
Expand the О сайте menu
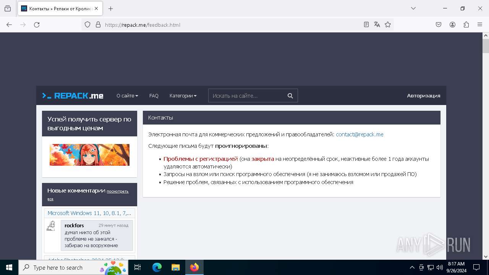[127, 96]
